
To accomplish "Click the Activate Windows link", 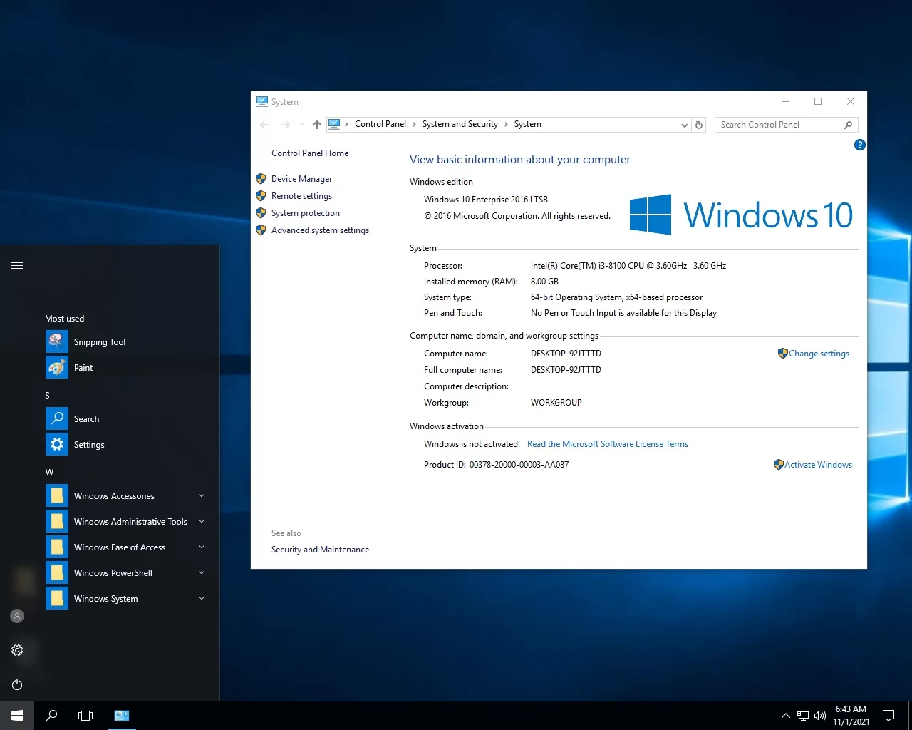I will 818,465.
